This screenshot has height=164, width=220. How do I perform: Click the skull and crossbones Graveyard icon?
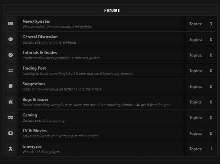tap(11, 149)
